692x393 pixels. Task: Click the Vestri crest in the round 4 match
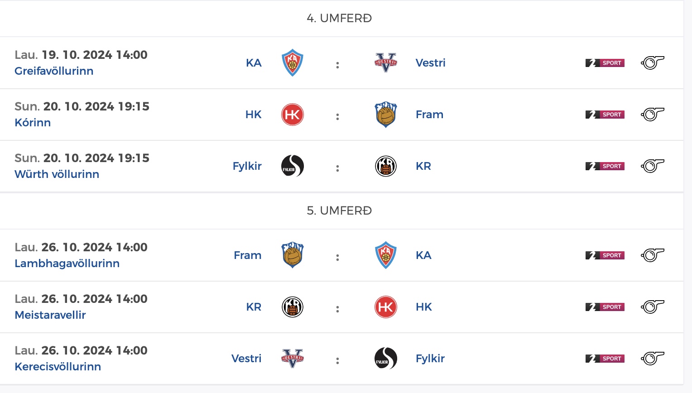pos(386,63)
